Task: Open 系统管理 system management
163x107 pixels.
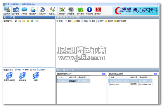Action: [x=71, y=11]
